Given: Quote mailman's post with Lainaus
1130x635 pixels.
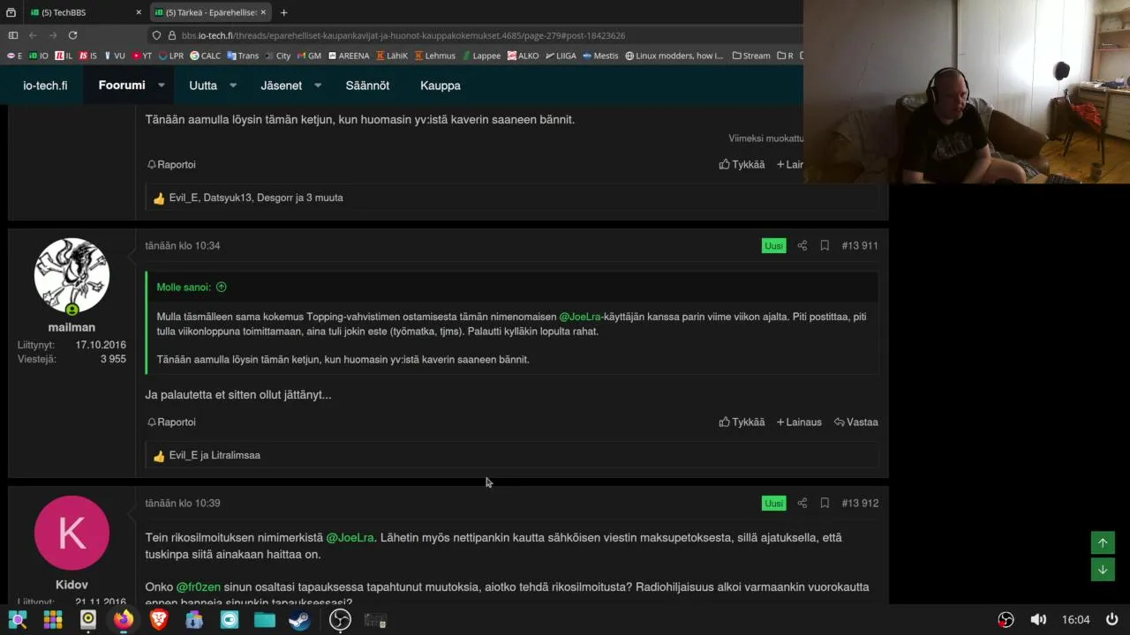Looking at the screenshot, I should 799,422.
